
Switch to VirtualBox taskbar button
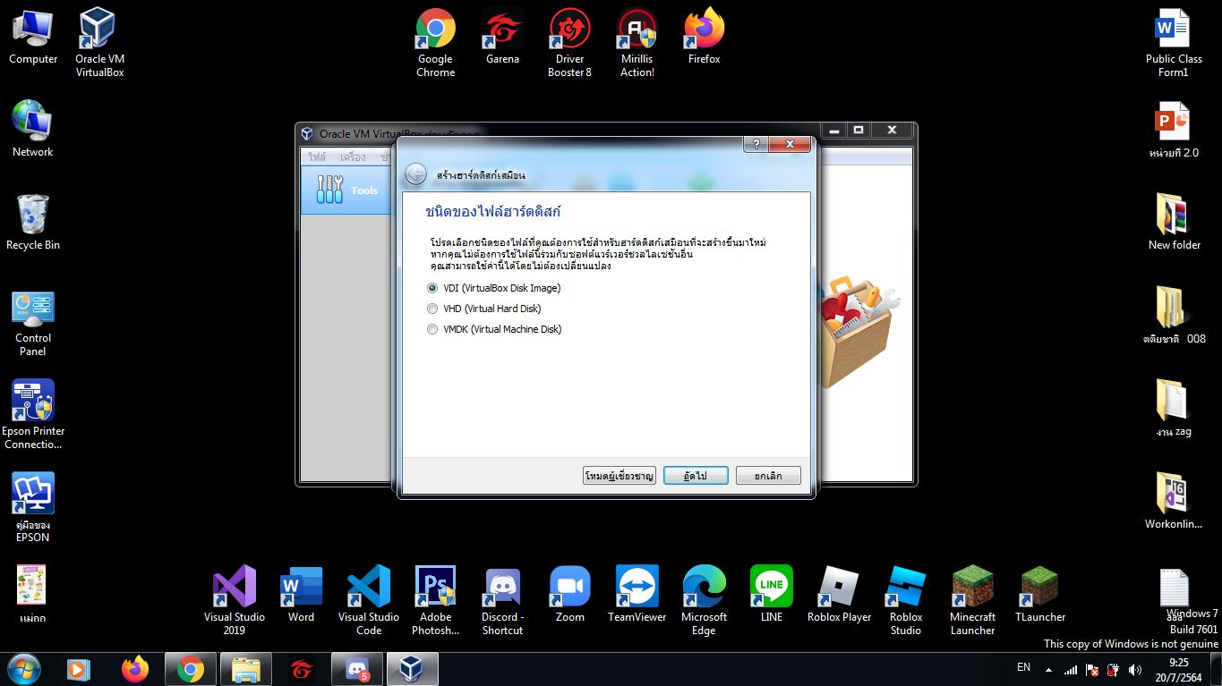click(412, 669)
